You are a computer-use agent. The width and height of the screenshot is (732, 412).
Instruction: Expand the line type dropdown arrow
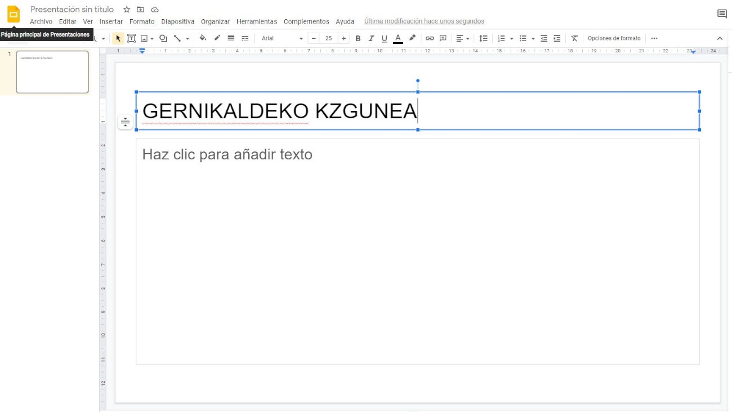188,39
